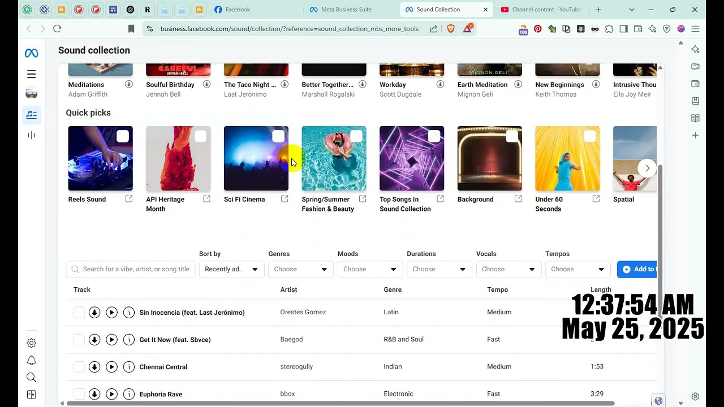Download the Workday album
This screenshot has width=724, height=407.
pyautogui.click(x=440, y=84)
